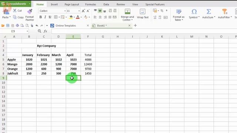
Task: Switch to the Insert ribbon tab
Action: pyautogui.click(x=54, y=4)
